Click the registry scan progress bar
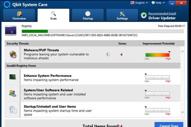Viewport: 191px width, 127px height. (x=102, y=31)
